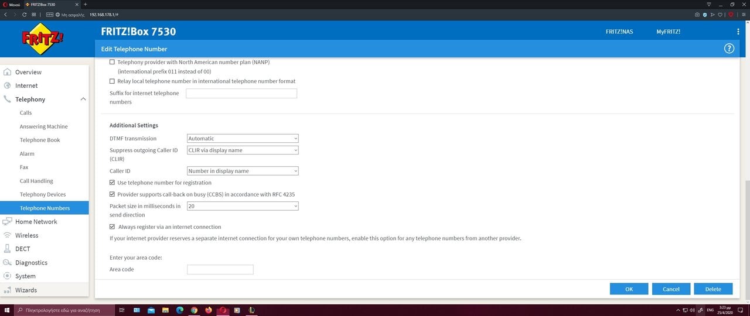Click the Overview house icon

pos(8,72)
